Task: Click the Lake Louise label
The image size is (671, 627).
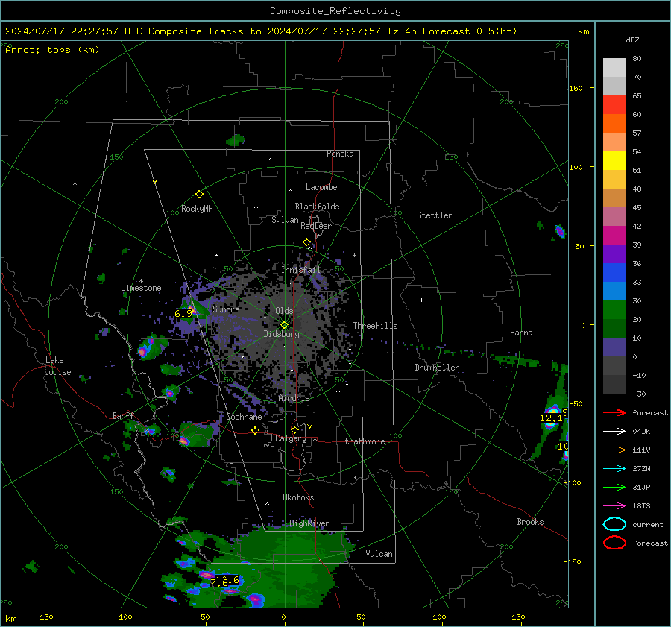Action: point(58,366)
